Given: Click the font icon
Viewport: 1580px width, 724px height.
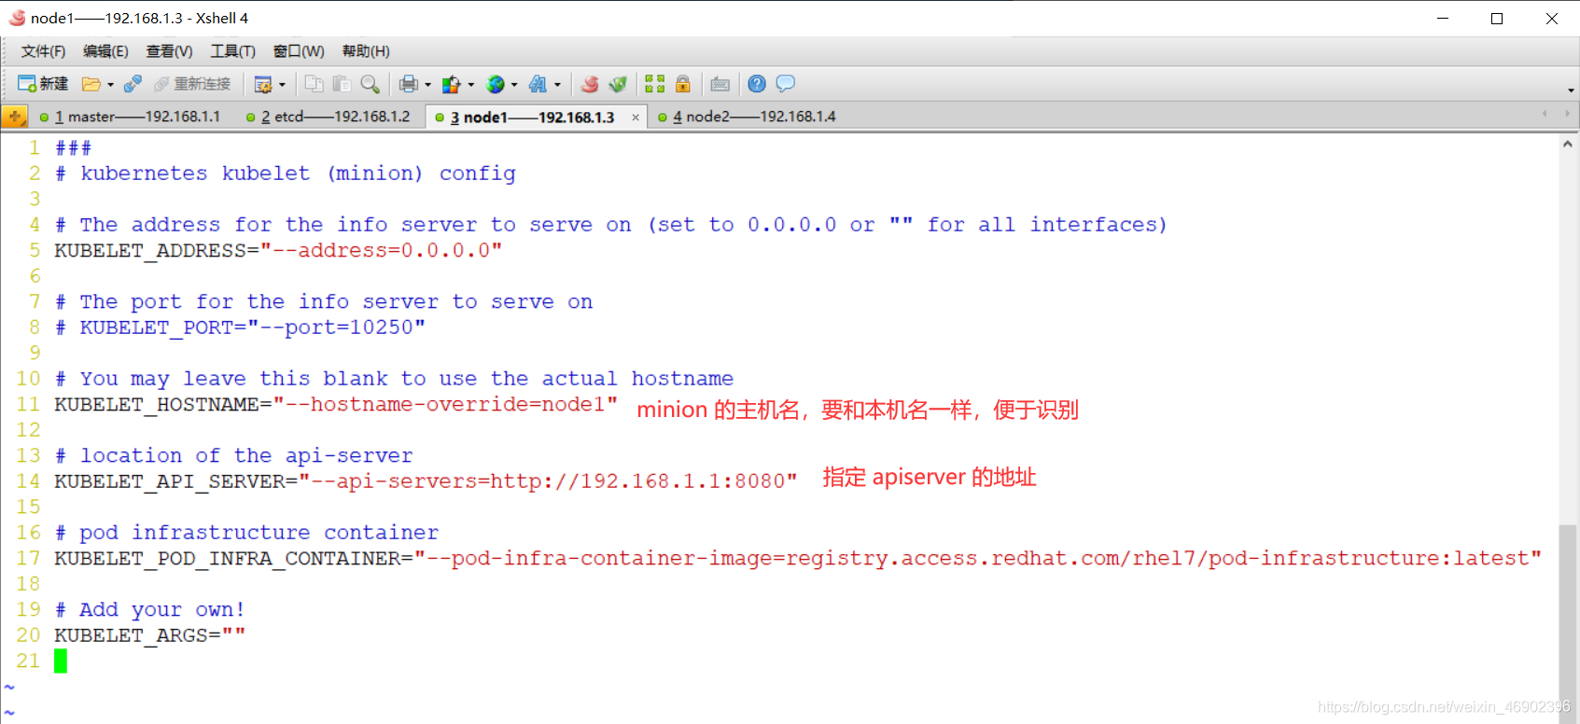Looking at the screenshot, I should pyautogui.click(x=538, y=84).
